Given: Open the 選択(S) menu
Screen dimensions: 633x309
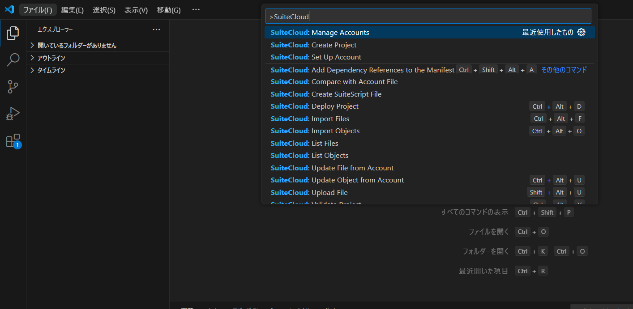Looking at the screenshot, I should [x=104, y=10].
